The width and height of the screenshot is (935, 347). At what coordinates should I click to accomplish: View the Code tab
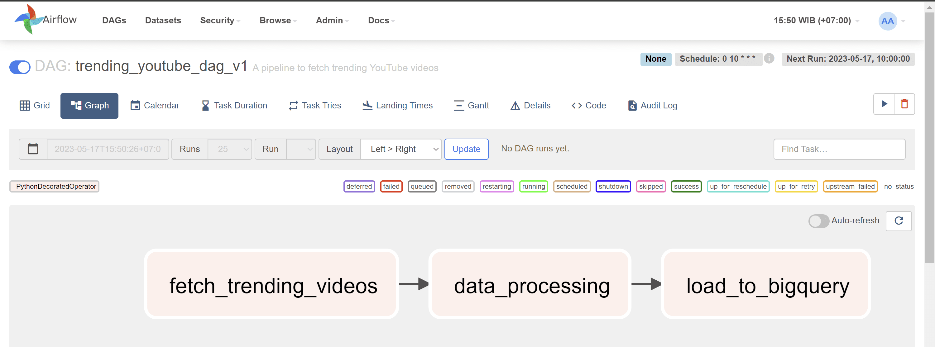[x=589, y=106]
